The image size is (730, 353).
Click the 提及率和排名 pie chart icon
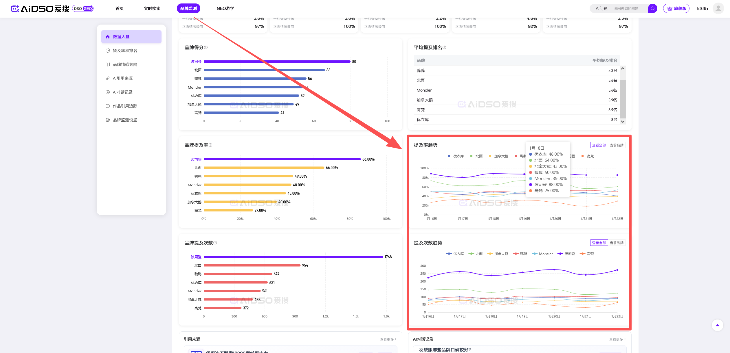(x=108, y=51)
